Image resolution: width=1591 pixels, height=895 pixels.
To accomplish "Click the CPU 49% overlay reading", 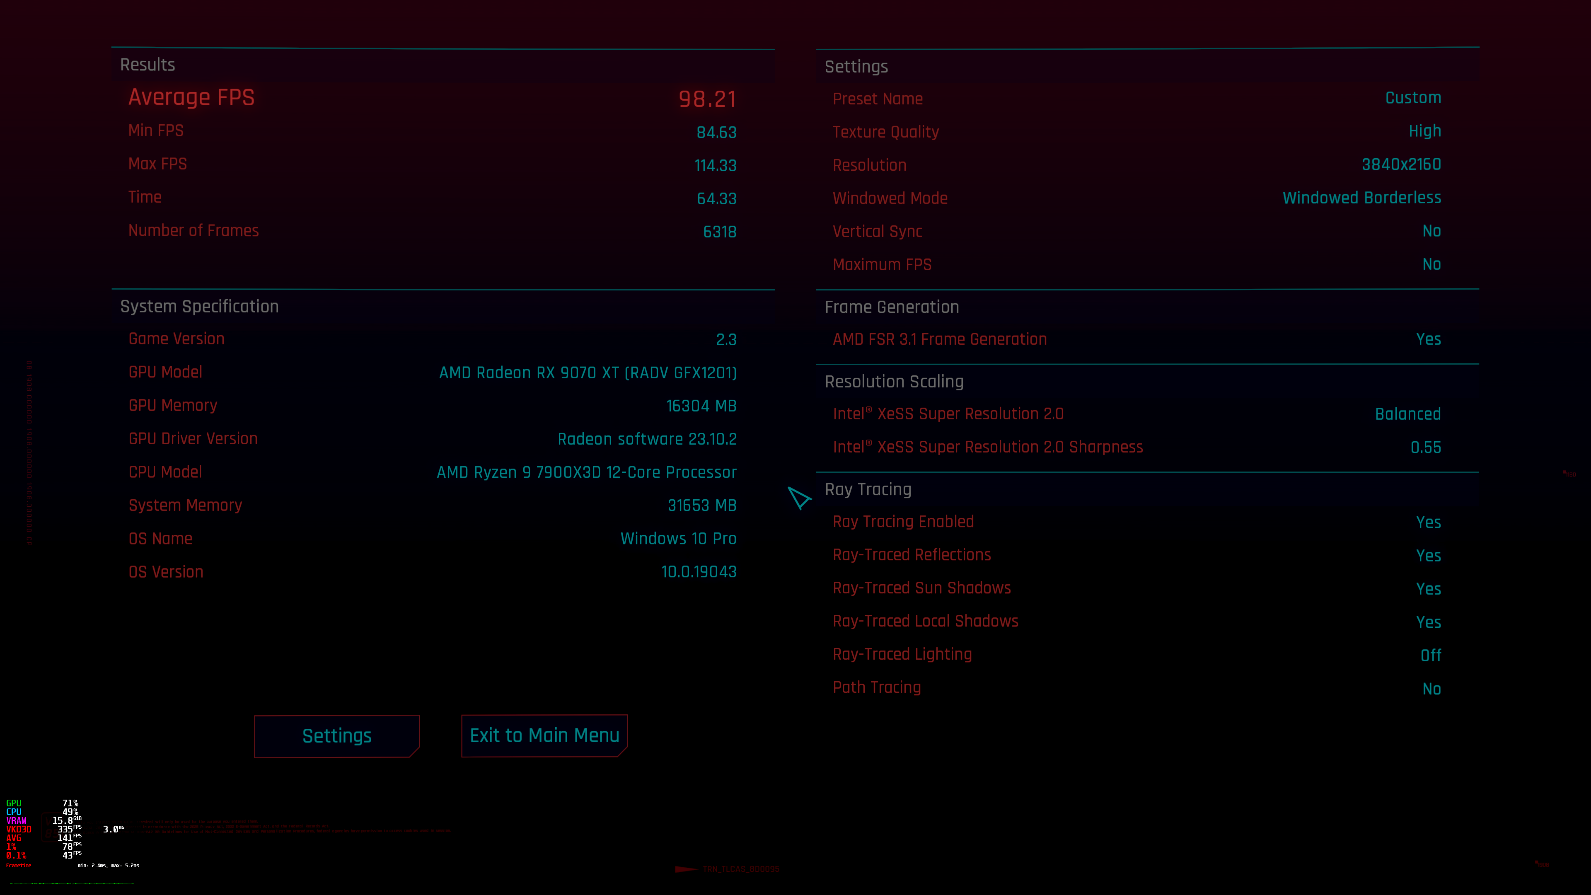I will coord(42,812).
